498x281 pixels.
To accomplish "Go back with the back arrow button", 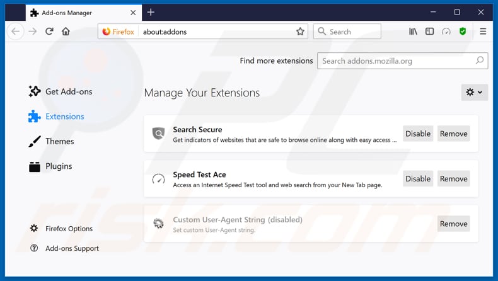I will 15,32.
